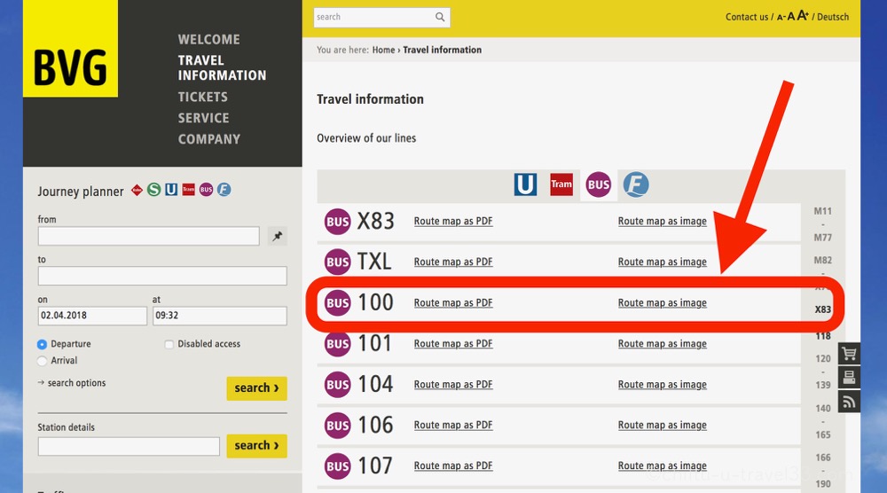Click the Station details input field

(129, 446)
